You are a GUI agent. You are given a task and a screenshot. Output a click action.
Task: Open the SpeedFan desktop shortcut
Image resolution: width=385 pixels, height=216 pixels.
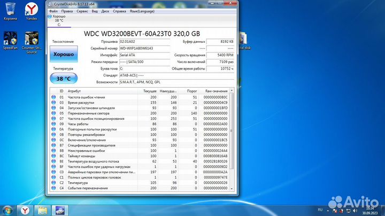tap(10, 41)
